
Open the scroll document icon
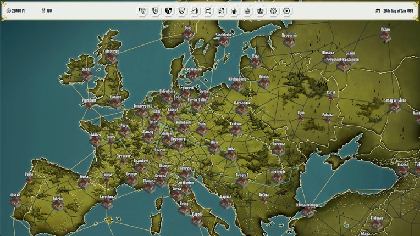point(208,11)
